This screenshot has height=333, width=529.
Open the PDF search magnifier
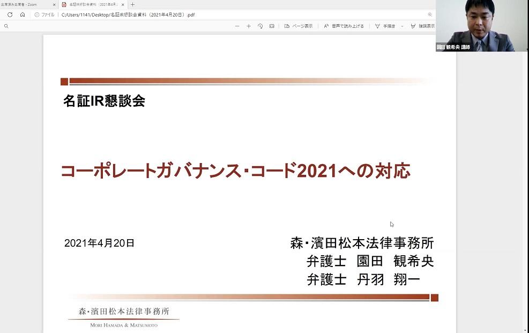point(6,26)
